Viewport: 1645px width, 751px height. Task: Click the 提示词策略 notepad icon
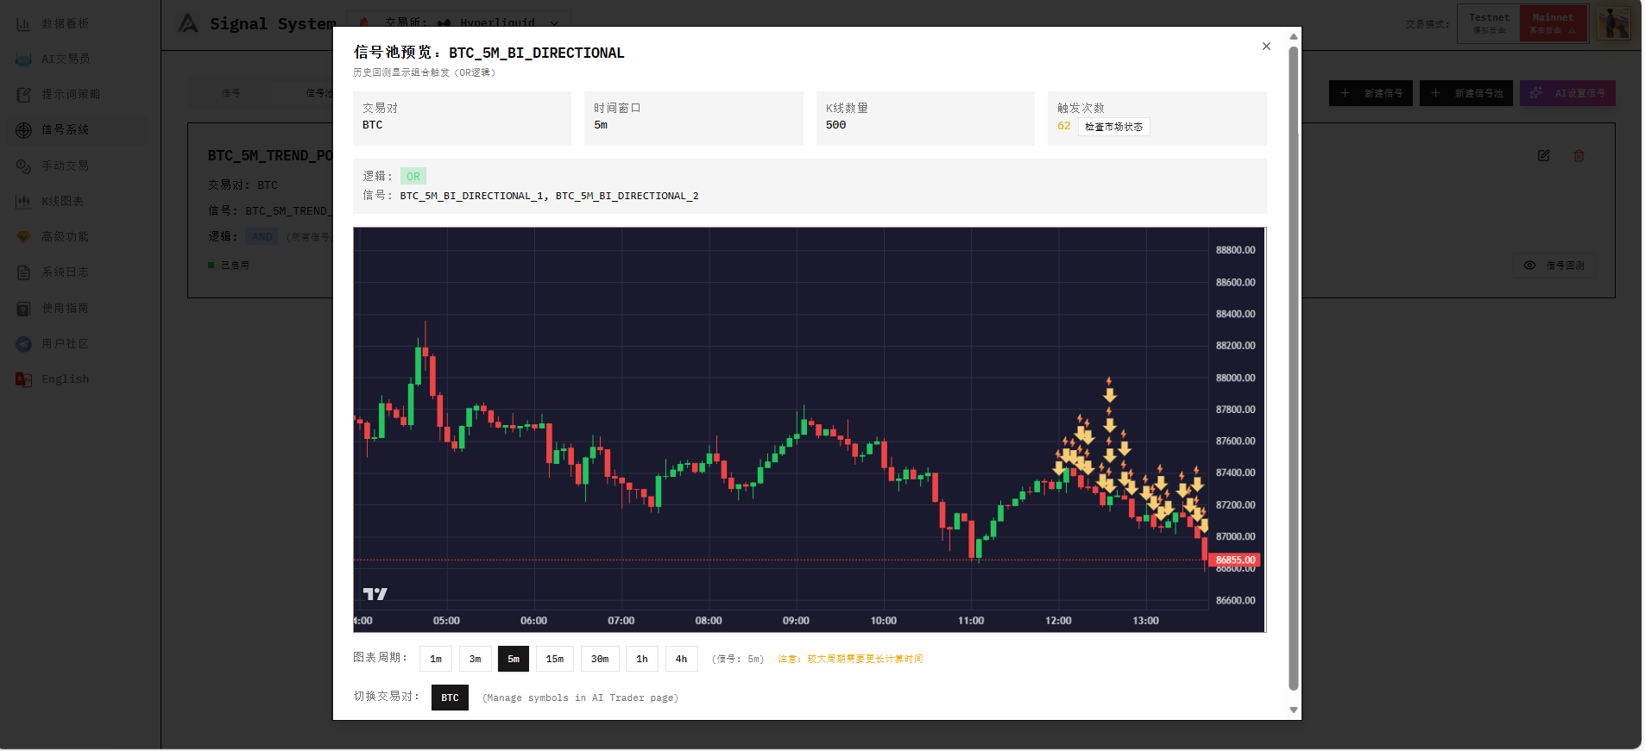click(24, 95)
